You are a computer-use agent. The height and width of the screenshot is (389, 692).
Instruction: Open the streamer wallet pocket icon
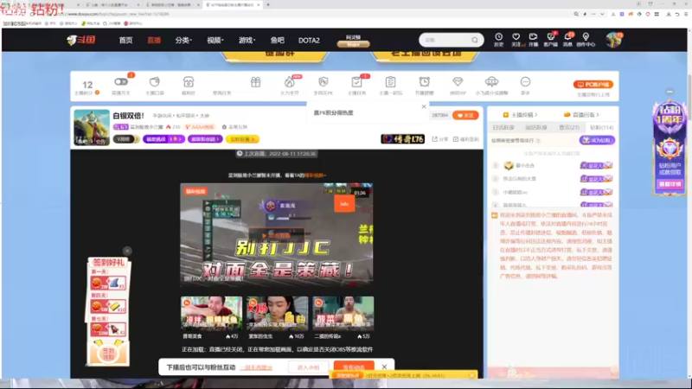[155, 82]
